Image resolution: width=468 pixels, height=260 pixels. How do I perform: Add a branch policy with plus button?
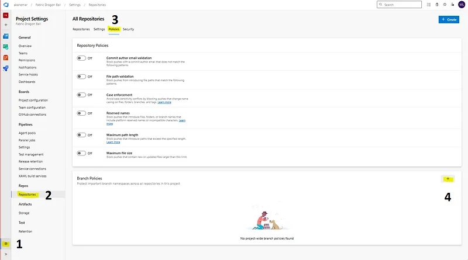point(448,179)
